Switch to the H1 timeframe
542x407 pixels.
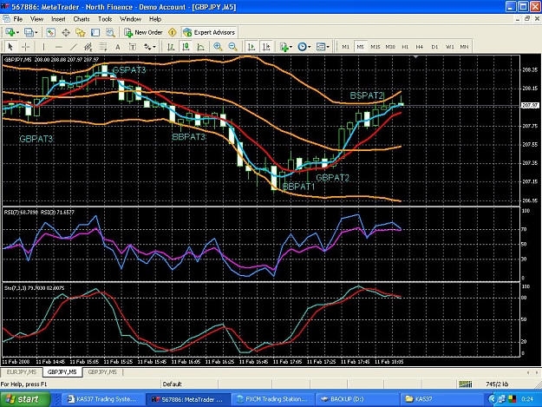[x=405, y=47]
